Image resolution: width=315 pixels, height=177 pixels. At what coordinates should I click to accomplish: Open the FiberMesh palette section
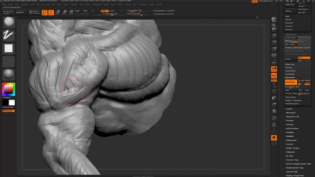[290, 113]
